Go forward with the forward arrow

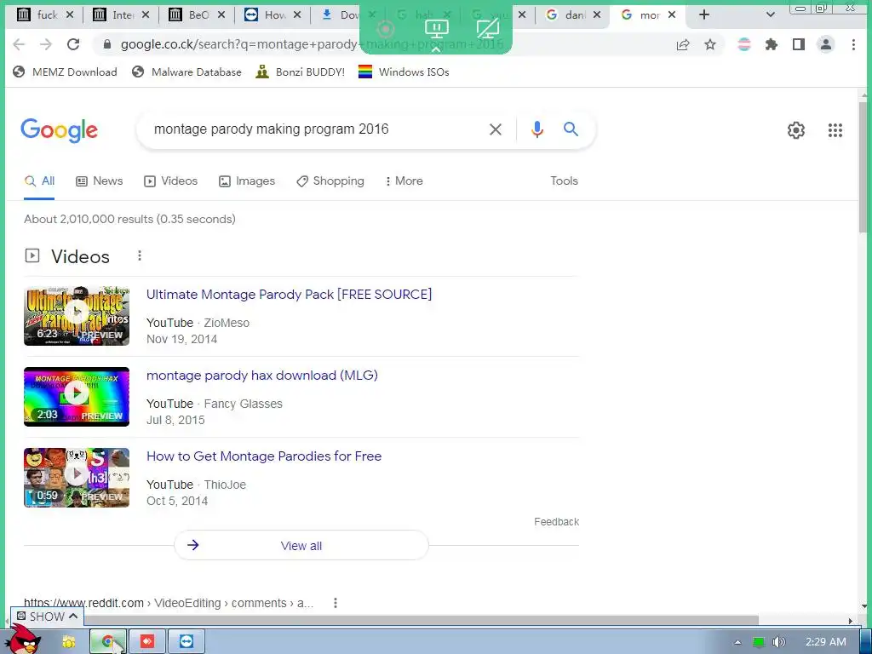pos(46,44)
